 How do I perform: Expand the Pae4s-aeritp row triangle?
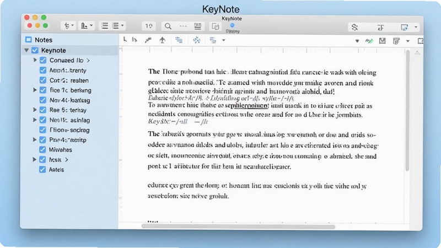coord(35,139)
